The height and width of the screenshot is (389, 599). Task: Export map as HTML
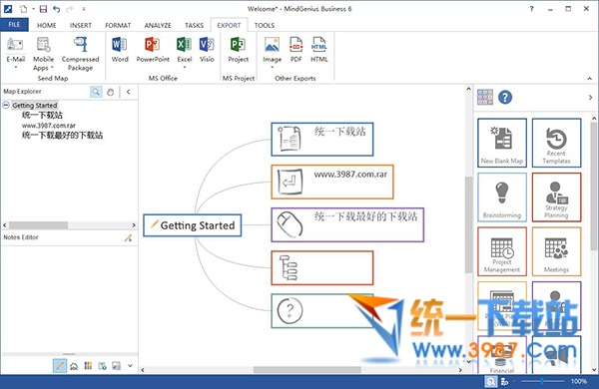coord(319,50)
